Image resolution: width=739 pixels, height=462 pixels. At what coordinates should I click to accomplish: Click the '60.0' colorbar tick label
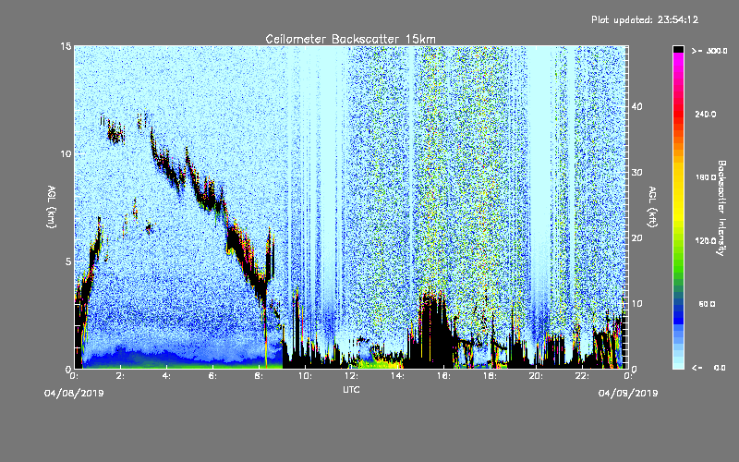(x=708, y=304)
